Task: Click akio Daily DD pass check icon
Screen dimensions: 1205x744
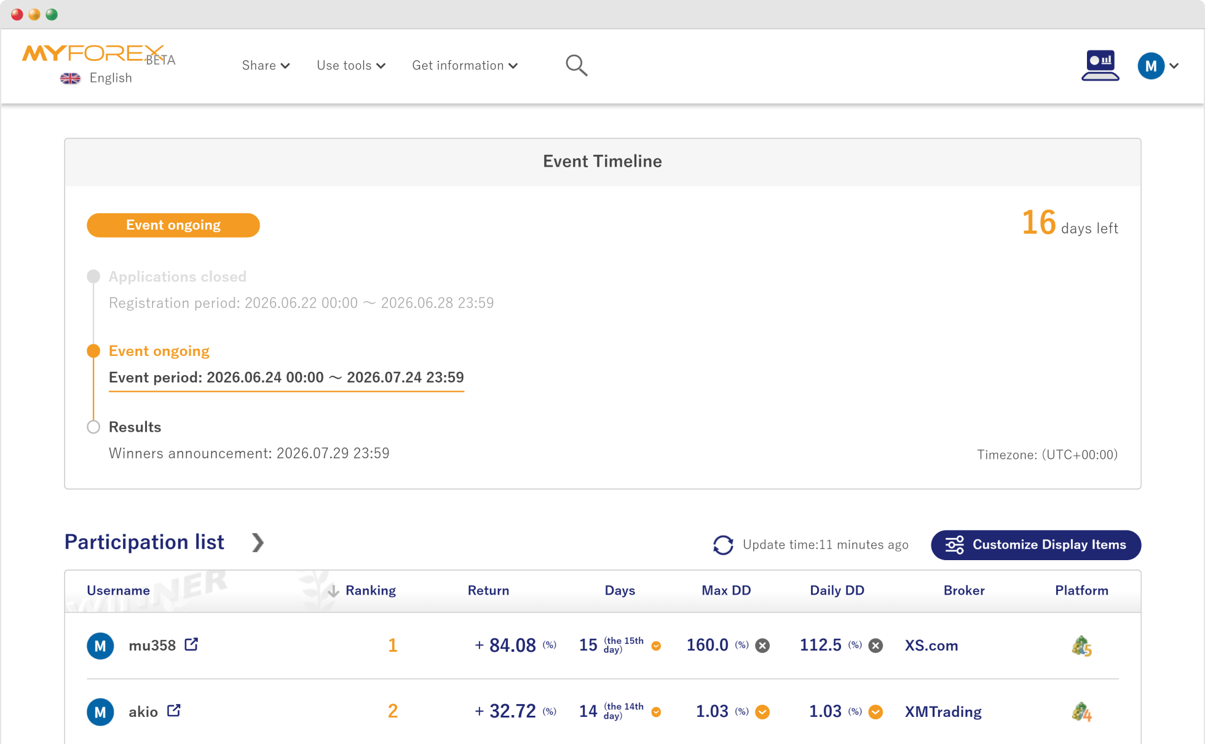Action: coord(875,712)
